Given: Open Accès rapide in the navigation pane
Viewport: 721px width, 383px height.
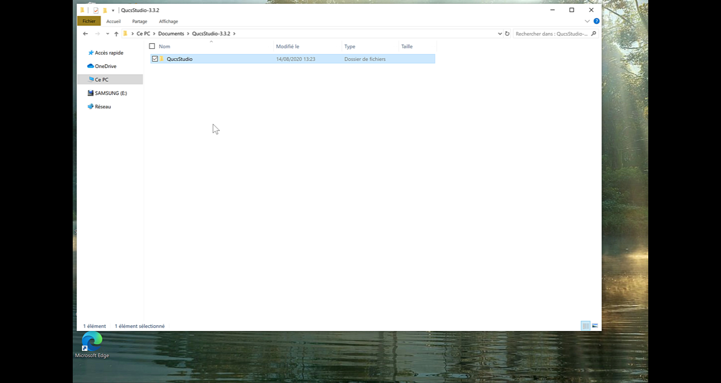Looking at the screenshot, I should (109, 53).
